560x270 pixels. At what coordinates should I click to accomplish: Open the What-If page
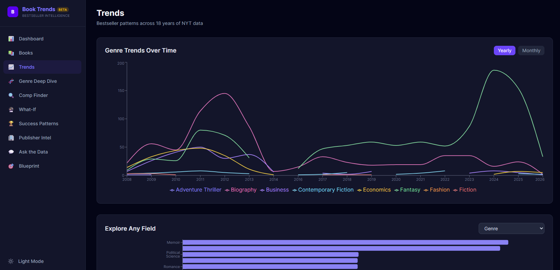(x=42, y=109)
